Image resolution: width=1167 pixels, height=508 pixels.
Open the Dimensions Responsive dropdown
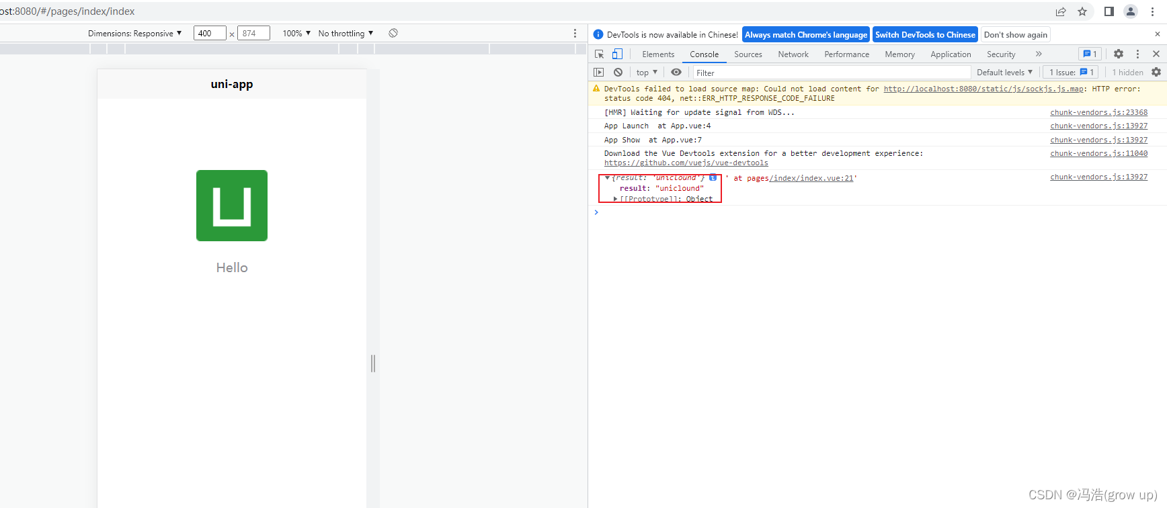pos(134,33)
